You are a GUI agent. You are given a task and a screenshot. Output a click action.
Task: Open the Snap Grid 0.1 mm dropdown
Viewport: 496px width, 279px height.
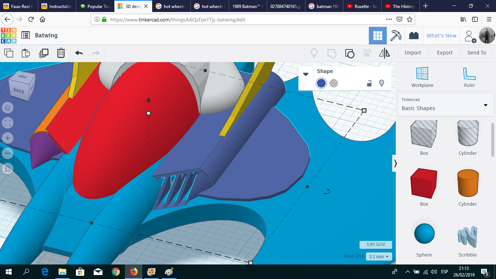(x=379, y=256)
